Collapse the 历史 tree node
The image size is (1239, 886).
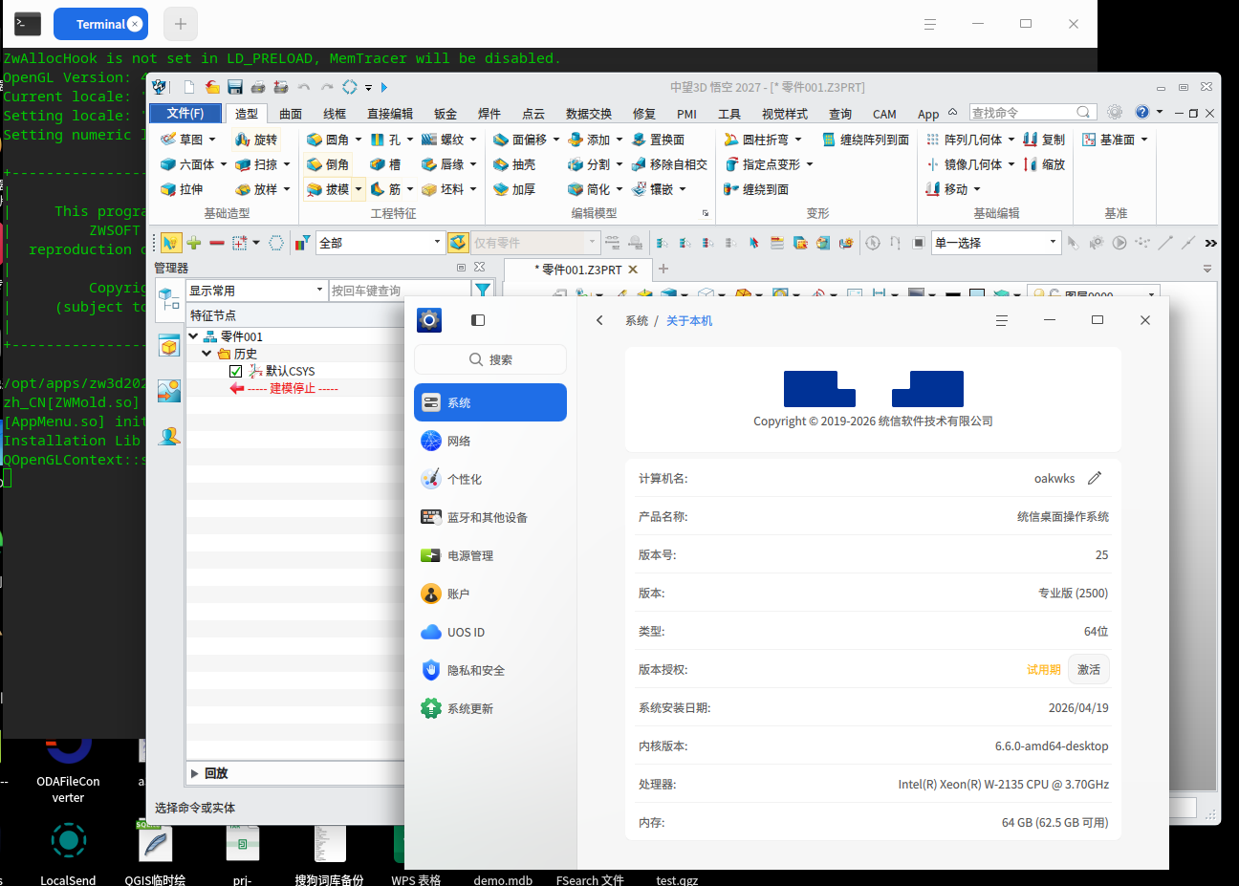pyautogui.click(x=206, y=354)
